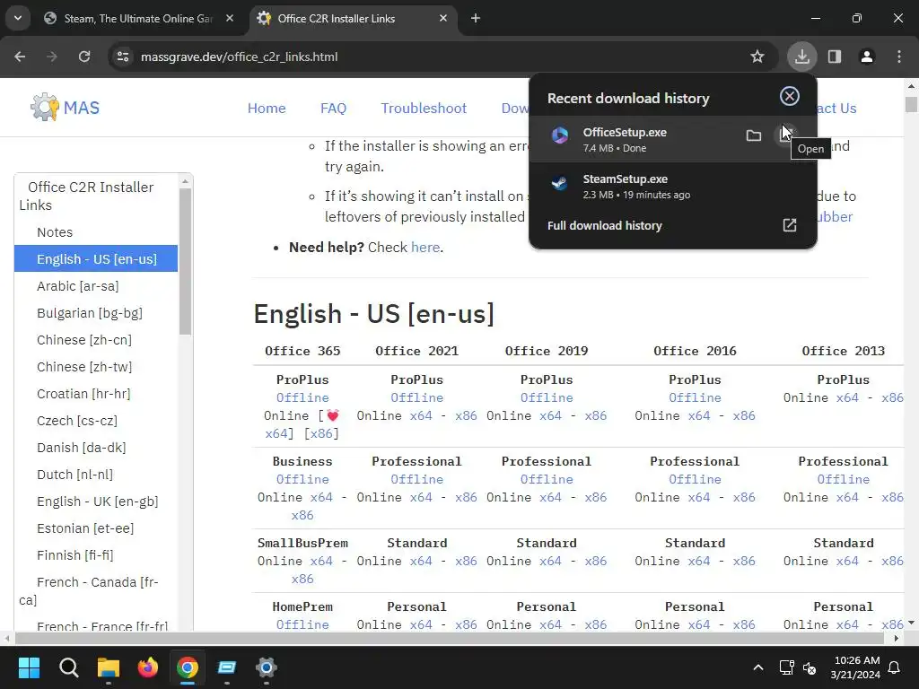Click Office 2019 ProPlus Online x64 link
This screenshot has width=919, height=689.
point(550,415)
